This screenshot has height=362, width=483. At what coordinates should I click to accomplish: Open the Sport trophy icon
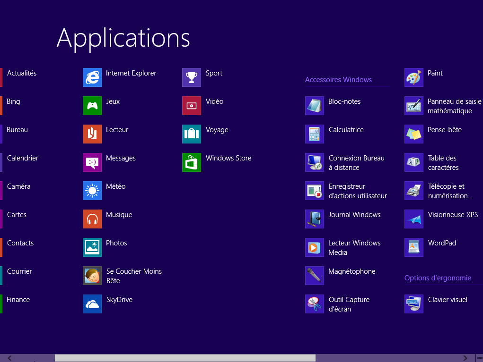tap(192, 77)
